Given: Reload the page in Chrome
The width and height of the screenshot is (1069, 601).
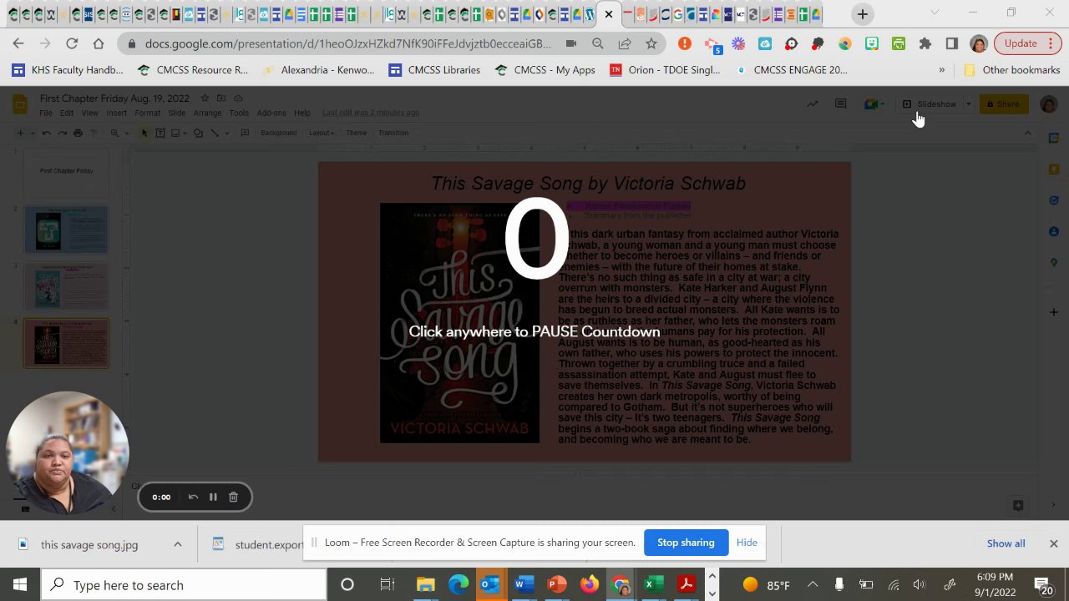Looking at the screenshot, I should [72, 43].
